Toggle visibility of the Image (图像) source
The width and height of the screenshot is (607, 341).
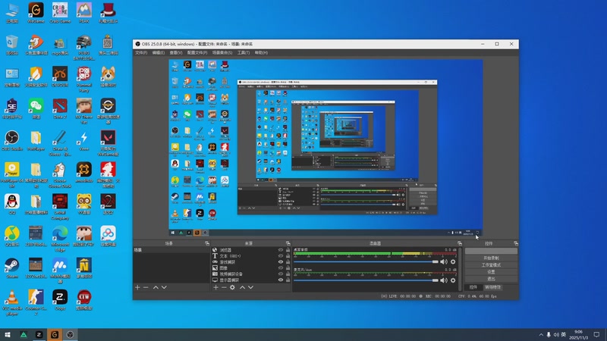click(x=281, y=268)
